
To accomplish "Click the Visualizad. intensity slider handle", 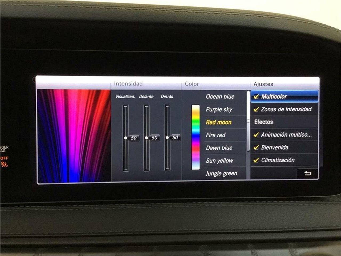I will [x=126, y=138].
